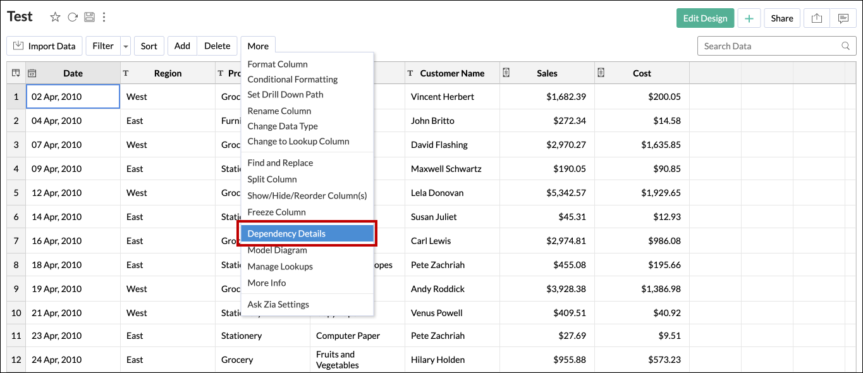The width and height of the screenshot is (863, 373).
Task: Click the refresh icon next to title
Action: [x=73, y=18]
